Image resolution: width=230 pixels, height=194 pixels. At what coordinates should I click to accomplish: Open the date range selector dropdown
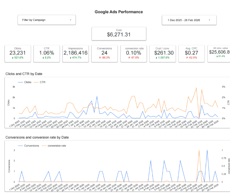189,20
